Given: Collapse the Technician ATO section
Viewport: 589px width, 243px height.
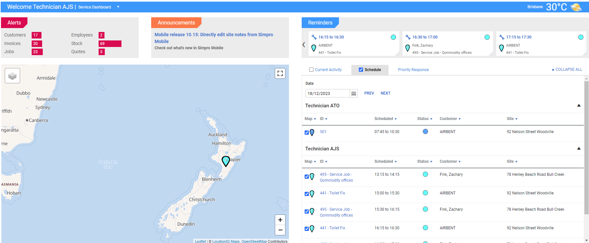Looking at the screenshot, I should click(x=579, y=105).
